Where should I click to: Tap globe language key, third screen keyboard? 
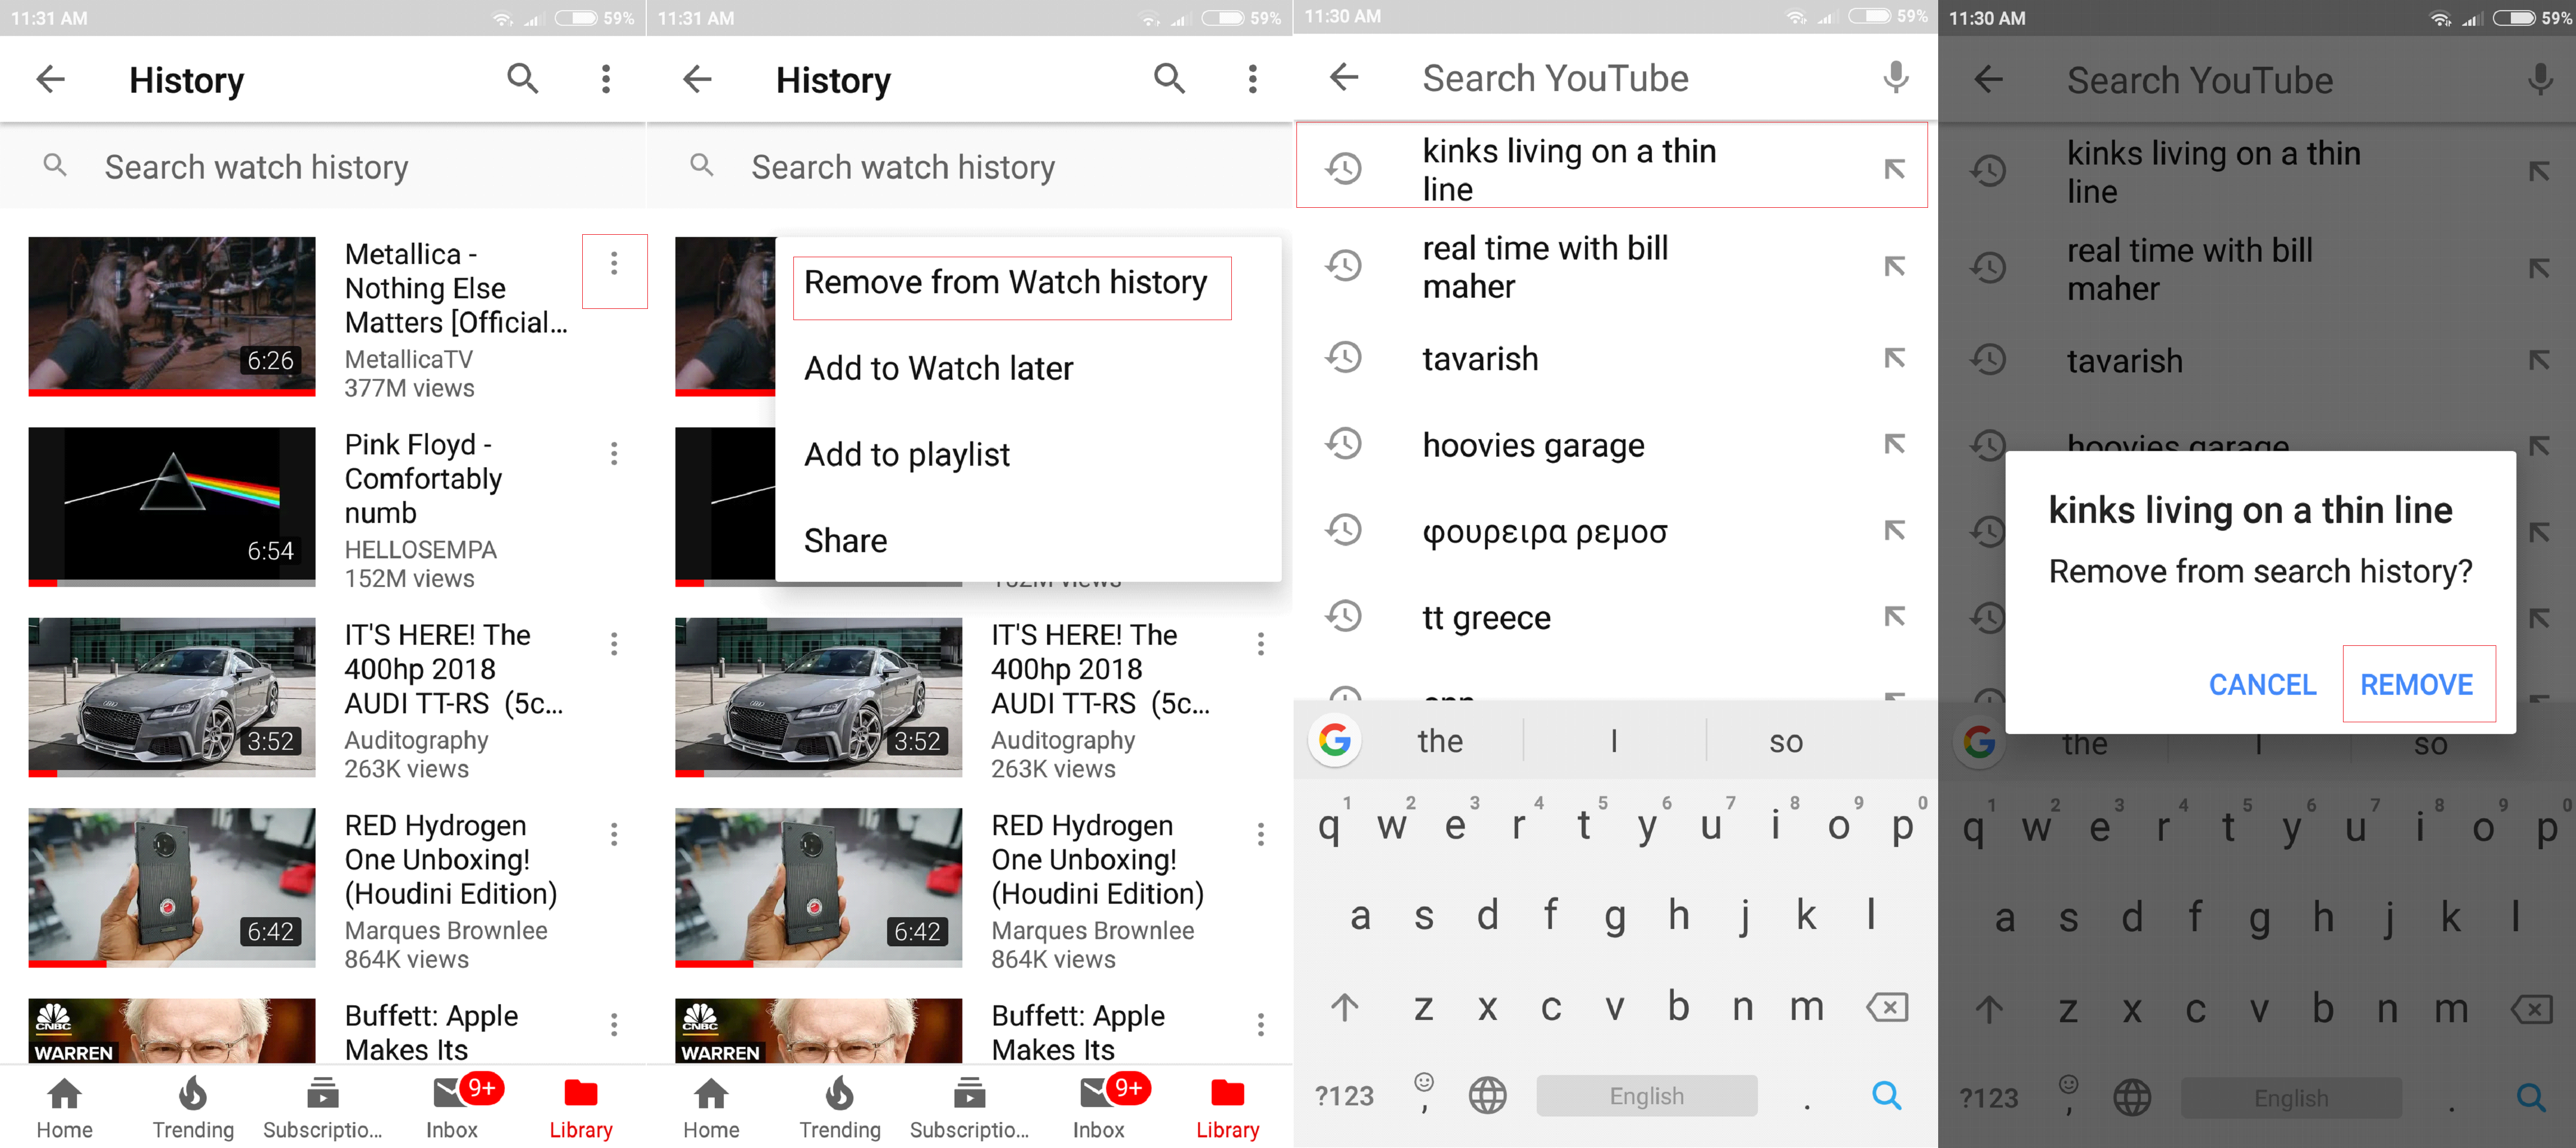click(x=1487, y=1096)
